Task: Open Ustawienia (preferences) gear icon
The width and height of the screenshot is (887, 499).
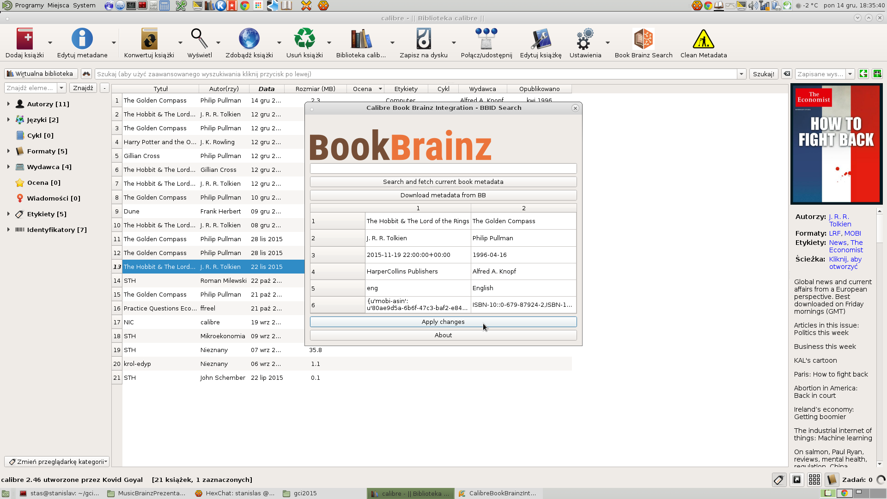Action: tap(585, 39)
